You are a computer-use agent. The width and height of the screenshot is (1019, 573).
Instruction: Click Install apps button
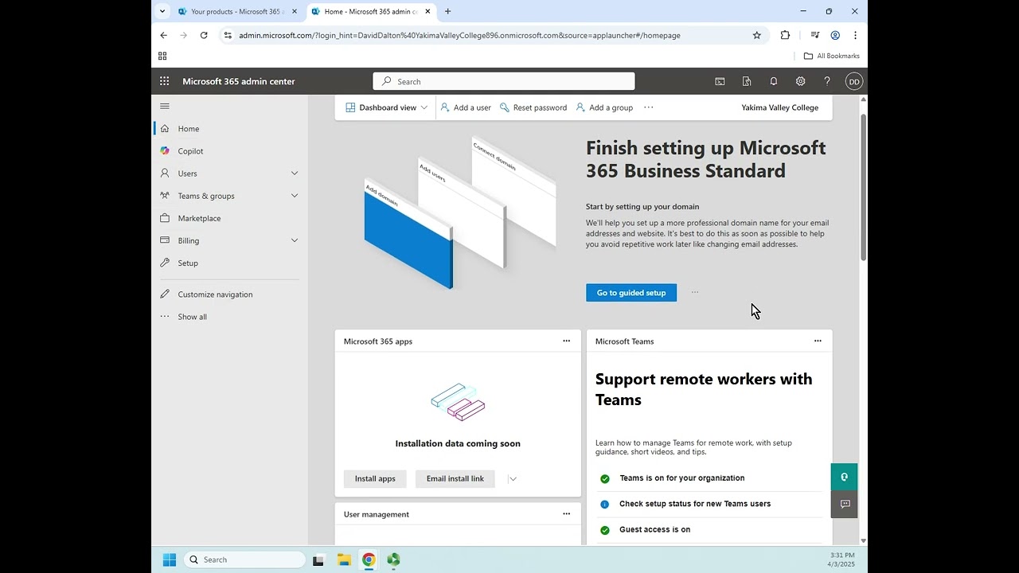[375, 478]
